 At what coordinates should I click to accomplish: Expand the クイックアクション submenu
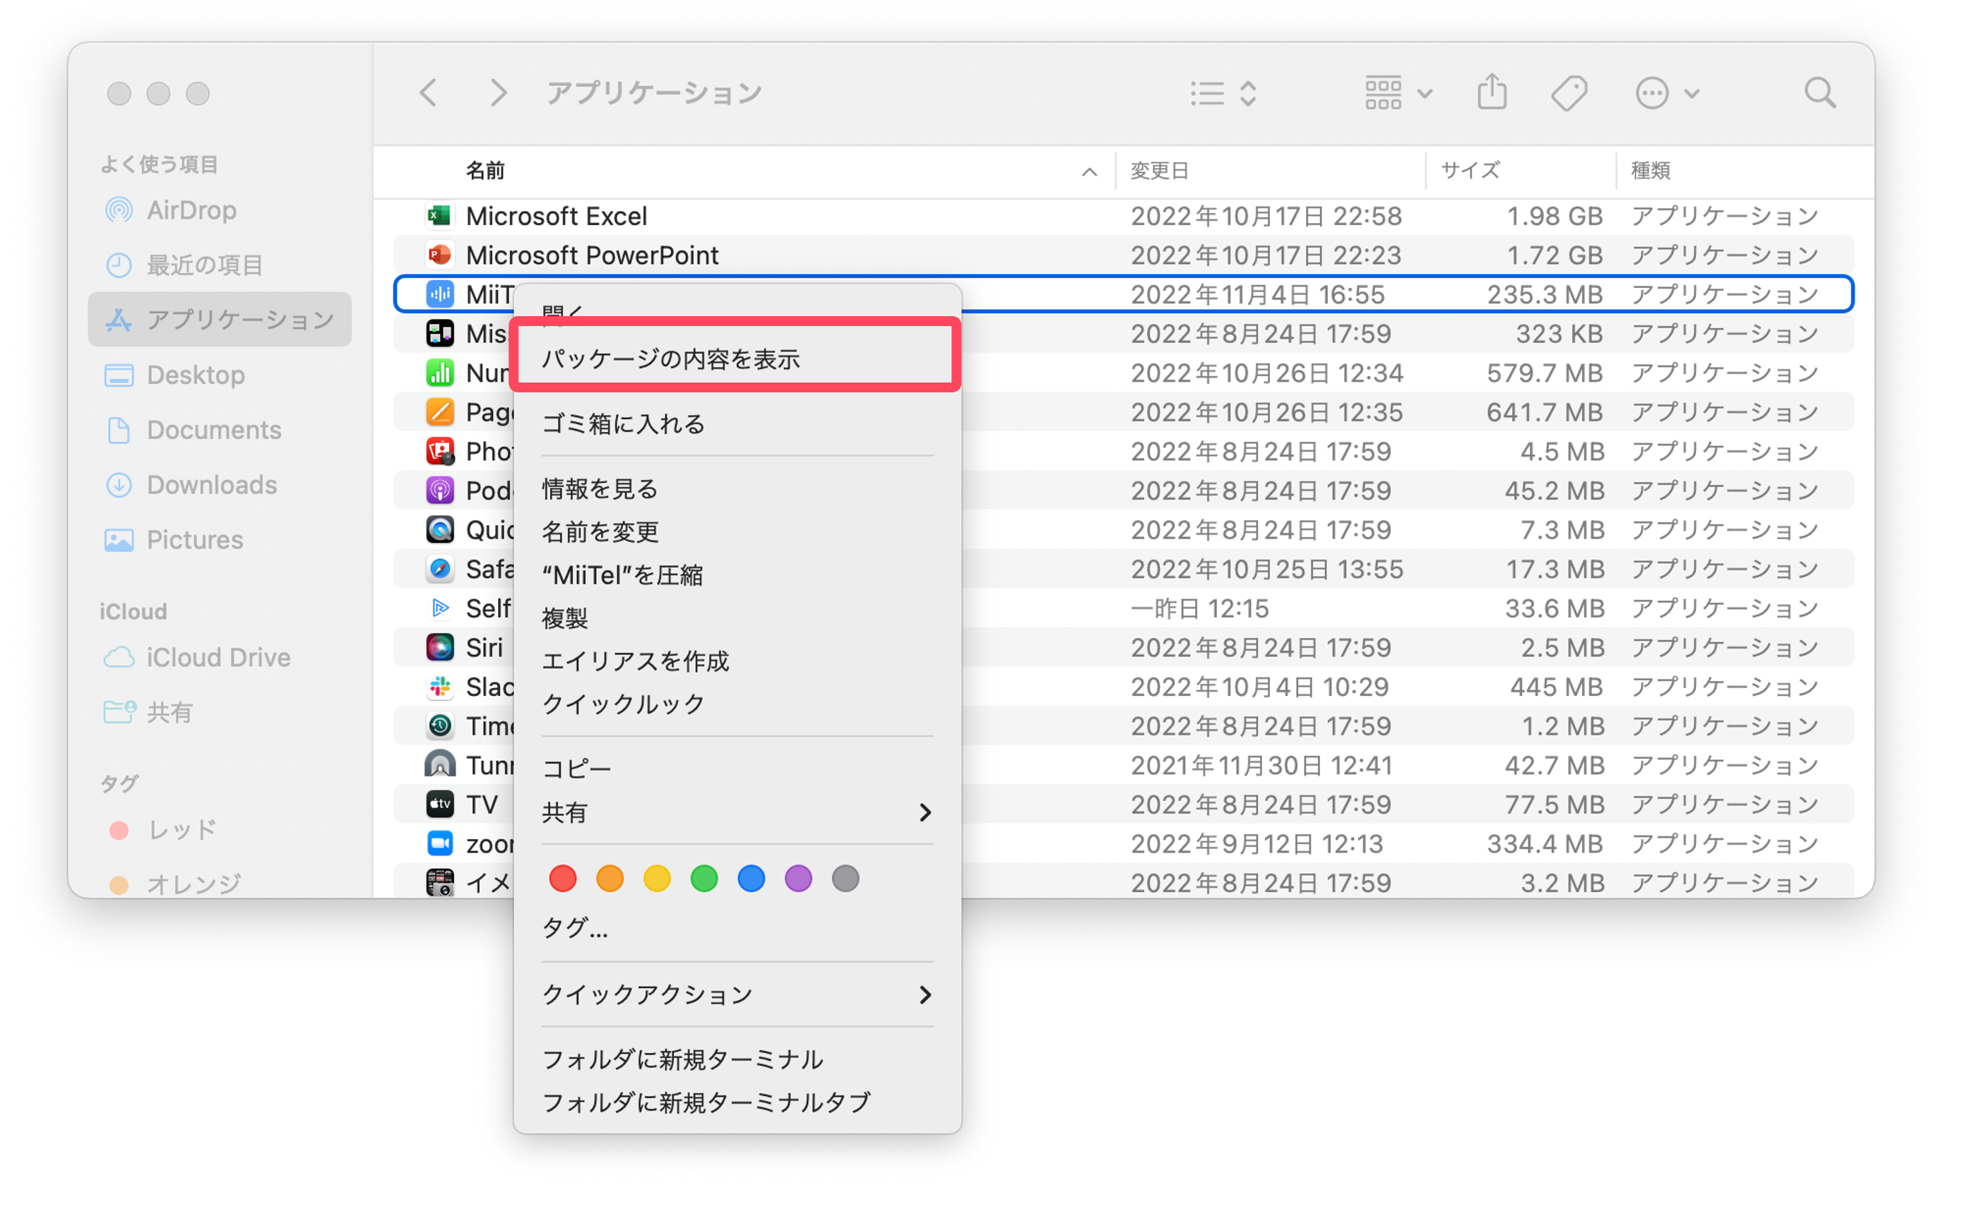point(736,994)
